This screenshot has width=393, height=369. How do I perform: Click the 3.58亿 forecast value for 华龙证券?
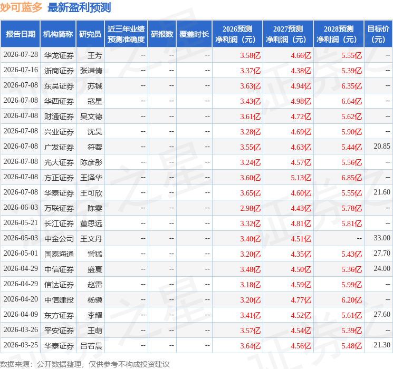click(250, 55)
